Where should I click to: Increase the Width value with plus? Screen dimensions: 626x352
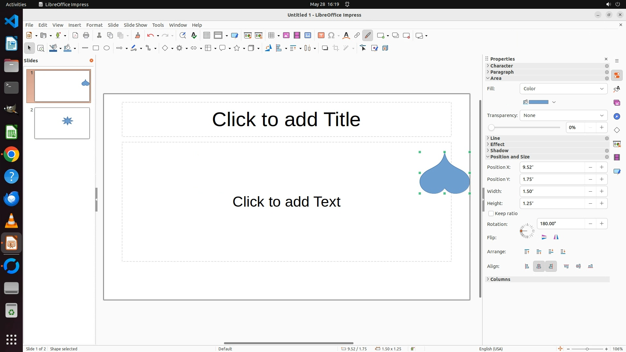click(602, 191)
